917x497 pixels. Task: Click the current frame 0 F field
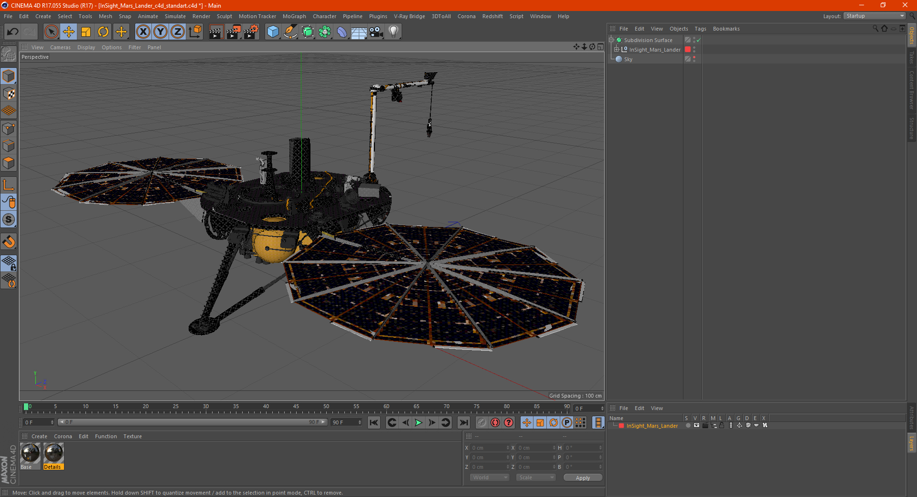tap(39, 422)
